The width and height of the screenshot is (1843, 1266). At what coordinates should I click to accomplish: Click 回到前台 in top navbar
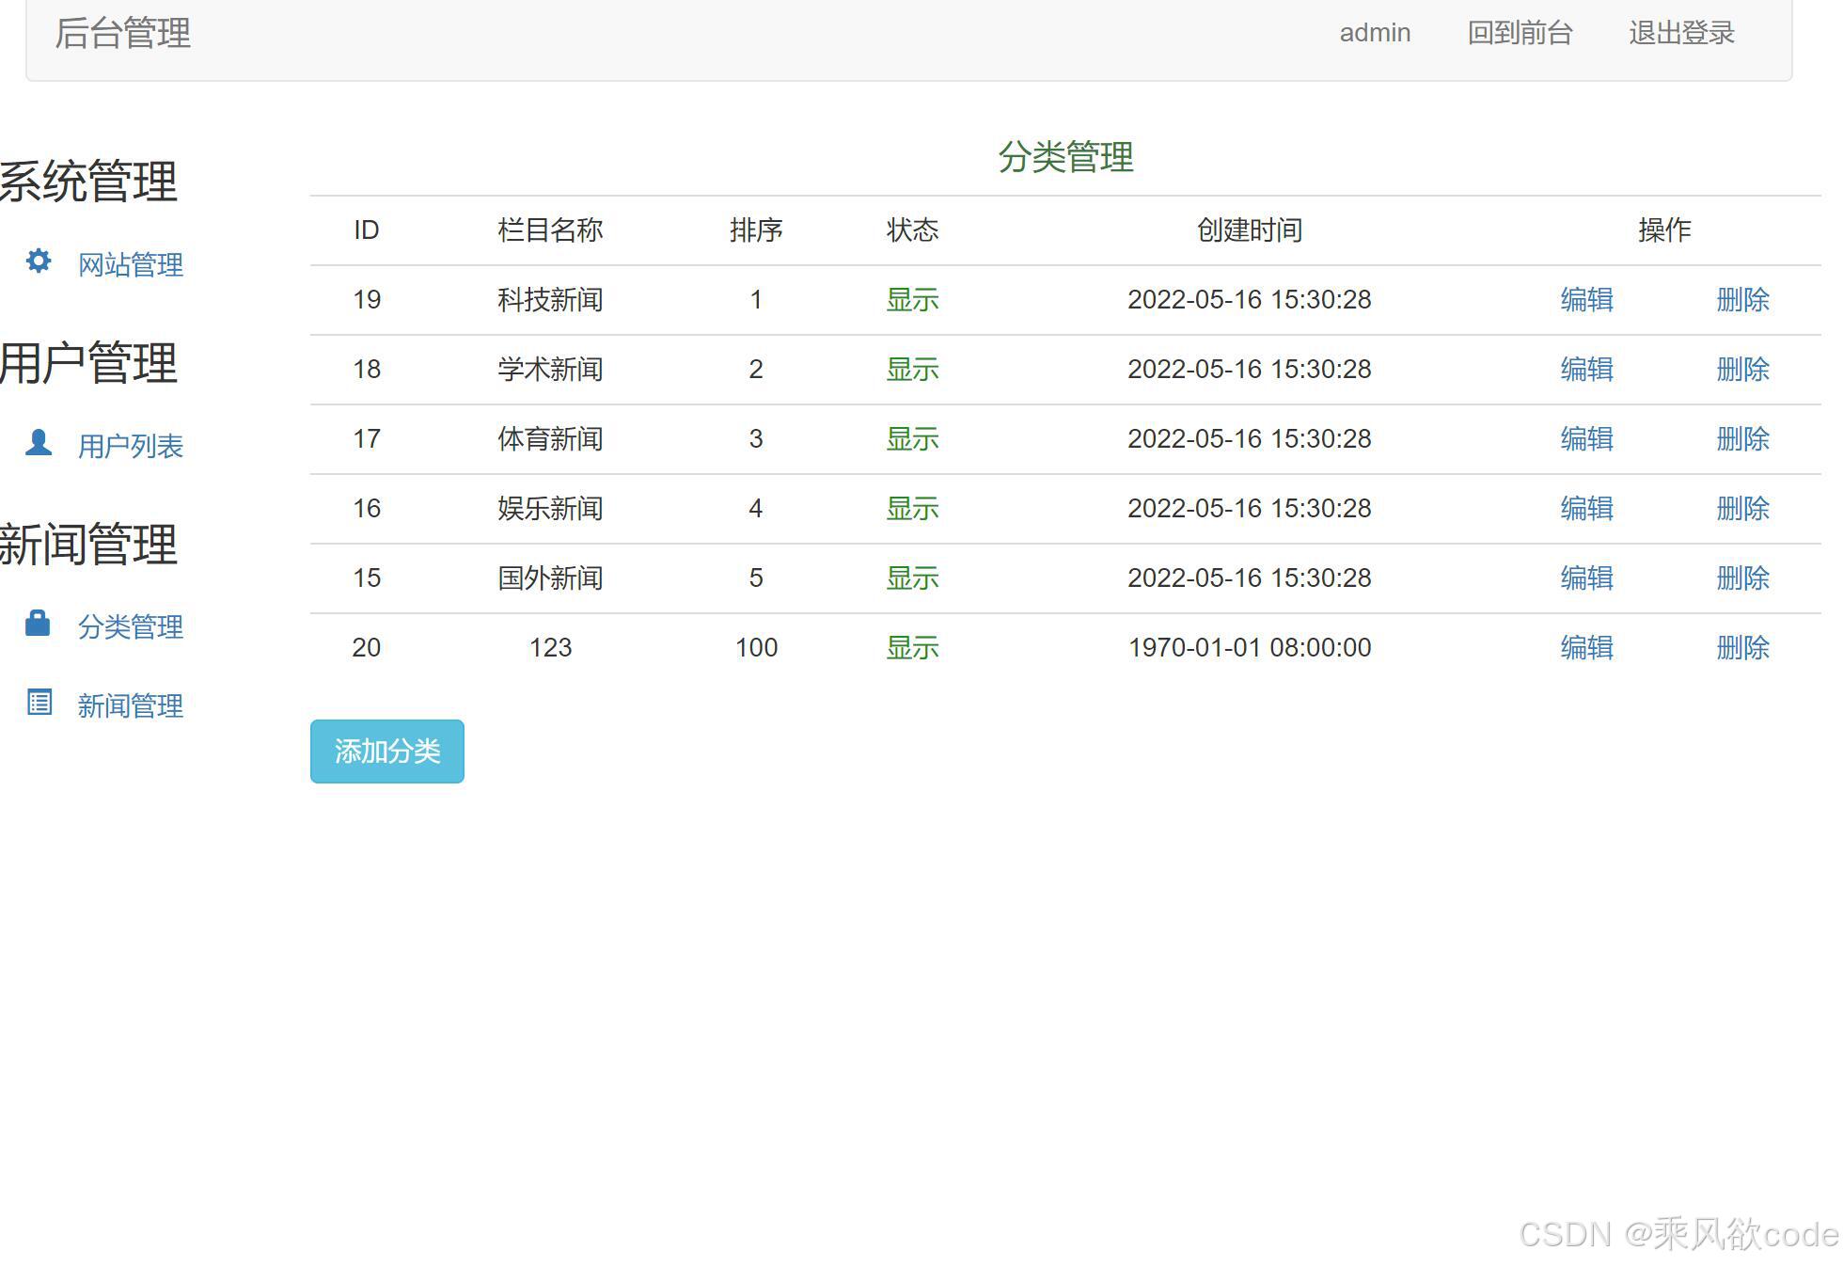[1520, 33]
